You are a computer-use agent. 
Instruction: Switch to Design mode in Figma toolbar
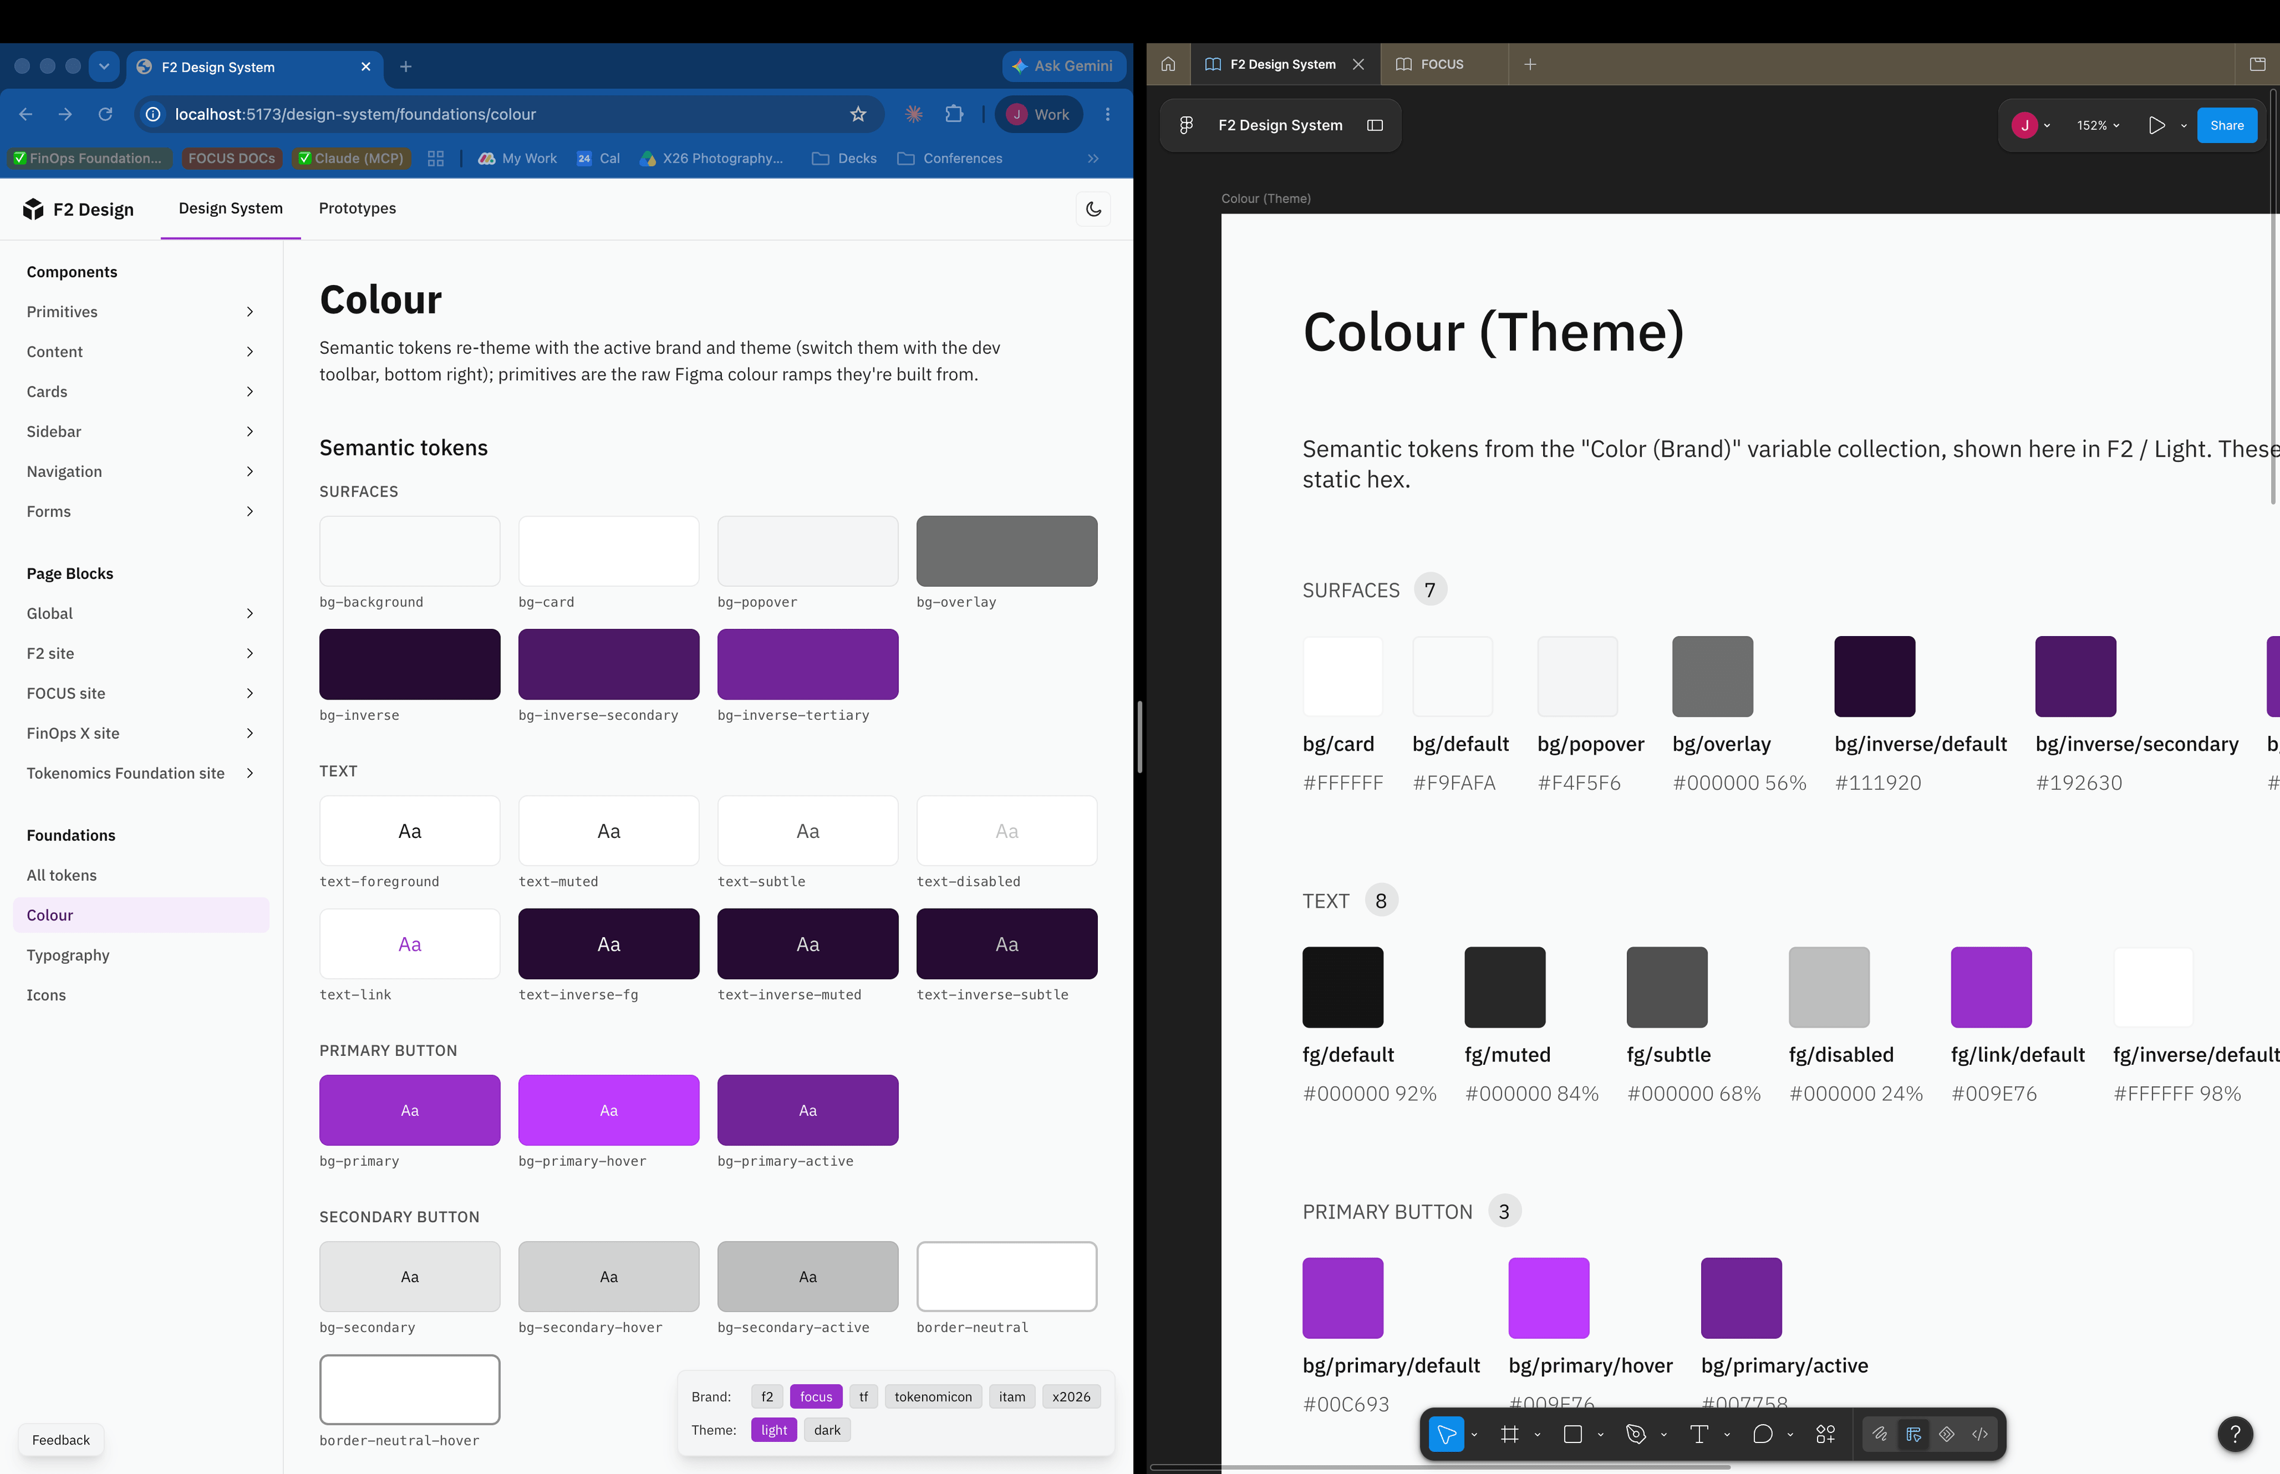[1914, 1434]
